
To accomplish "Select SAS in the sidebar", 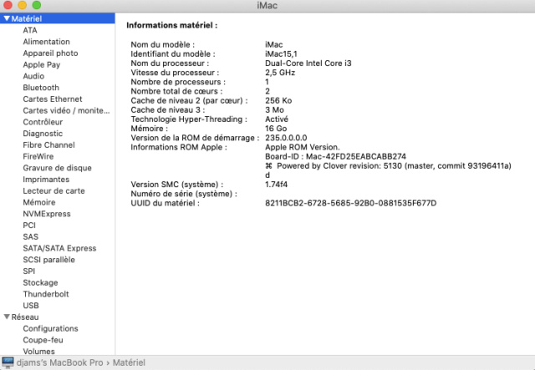I will (x=30, y=236).
